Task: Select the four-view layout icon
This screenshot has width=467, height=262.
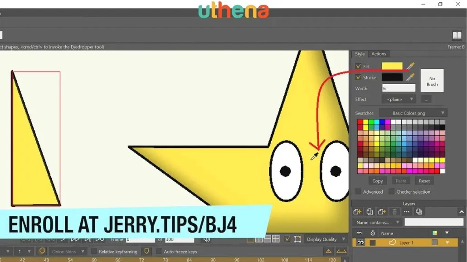Action: [x=276, y=239]
